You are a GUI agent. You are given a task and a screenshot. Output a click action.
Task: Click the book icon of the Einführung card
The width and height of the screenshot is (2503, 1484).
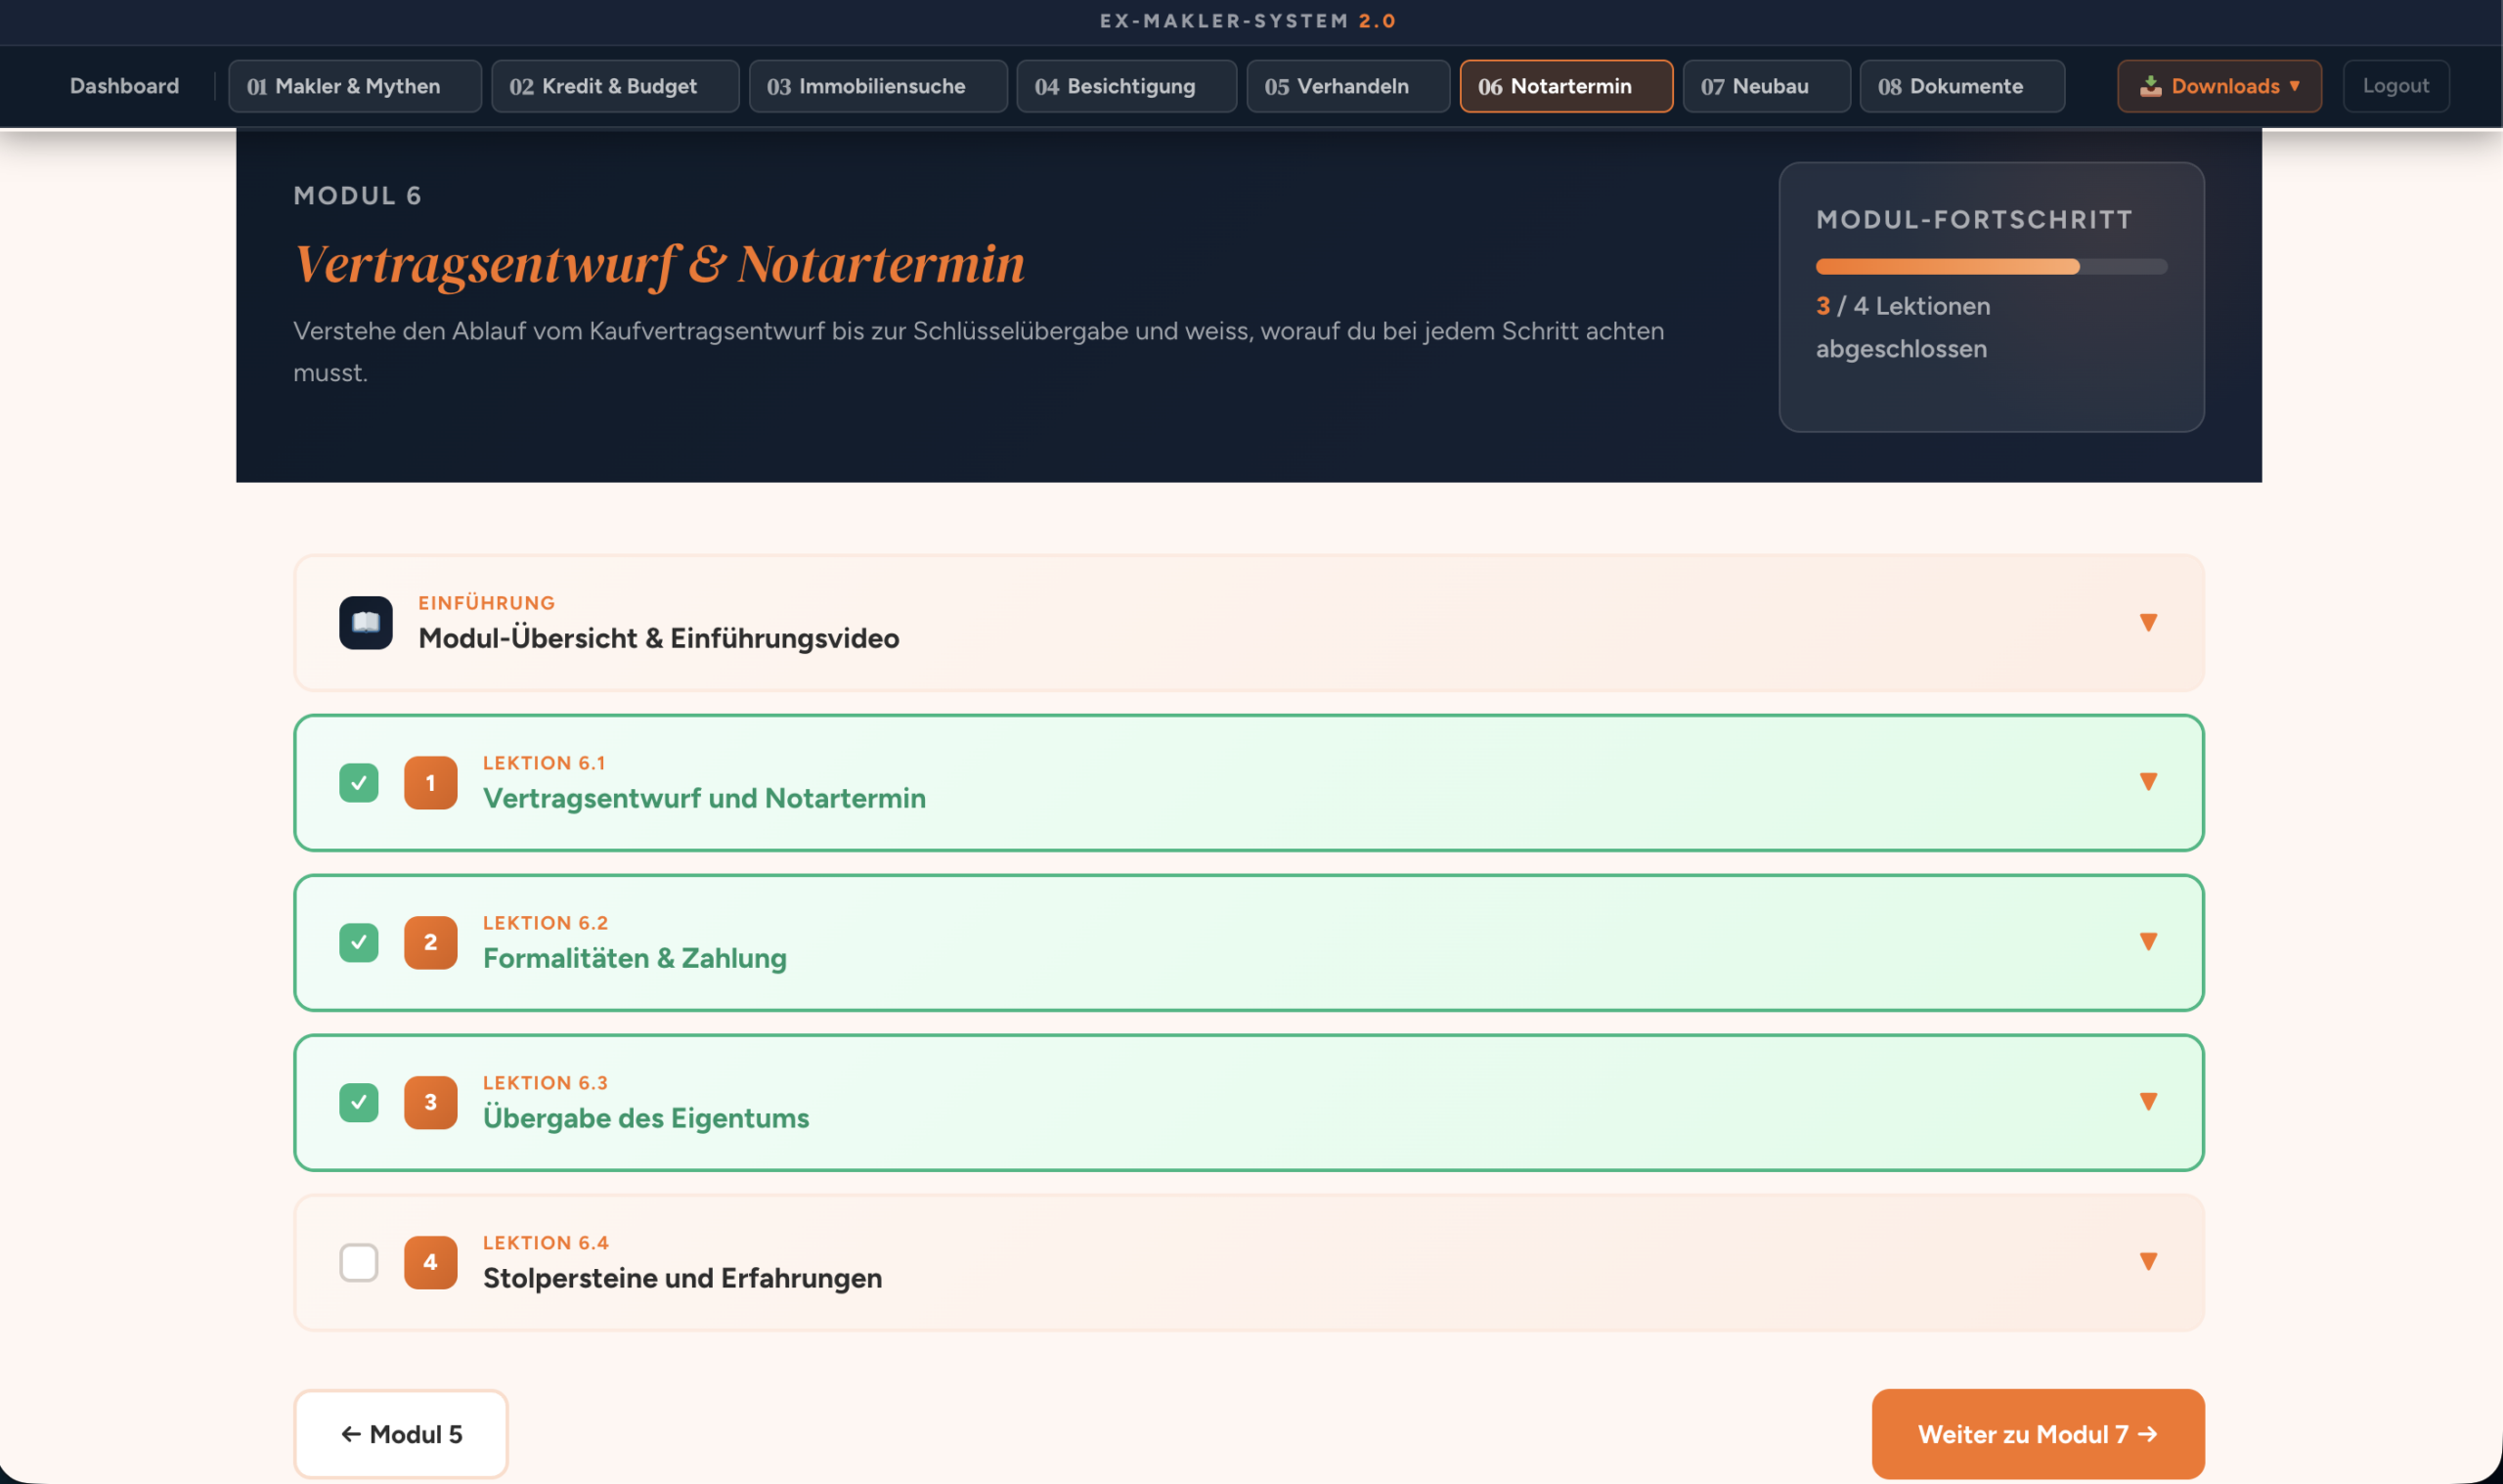click(365, 622)
